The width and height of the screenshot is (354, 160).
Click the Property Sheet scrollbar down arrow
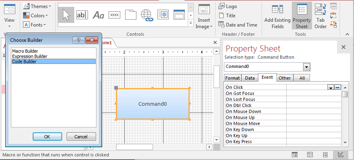(x=345, y=142)
